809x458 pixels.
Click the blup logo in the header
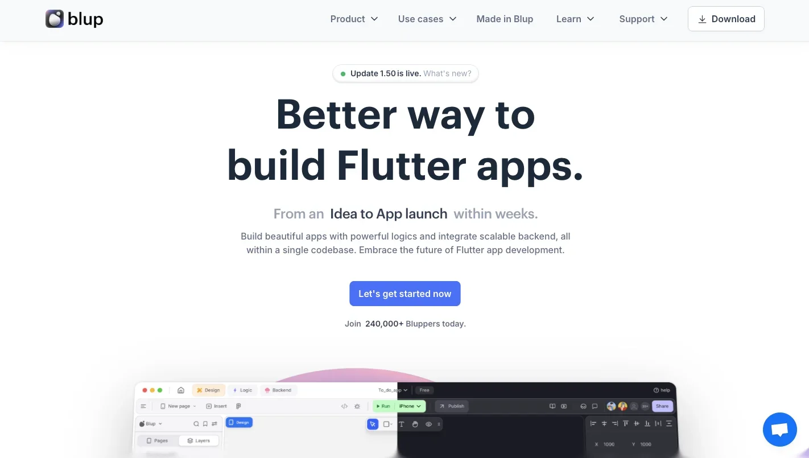75,19
